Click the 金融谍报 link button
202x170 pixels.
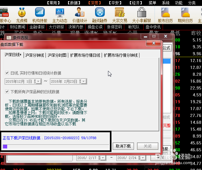[37, 27]
